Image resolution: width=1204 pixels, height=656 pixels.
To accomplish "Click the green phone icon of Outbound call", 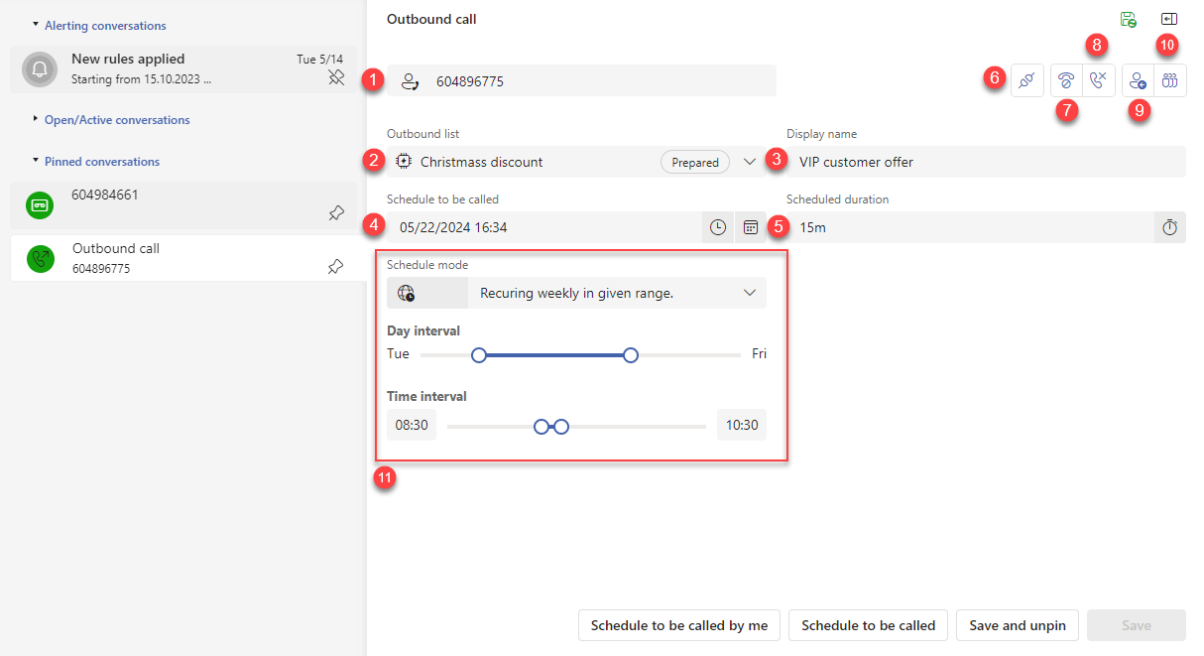I will [x=42, y=259].
